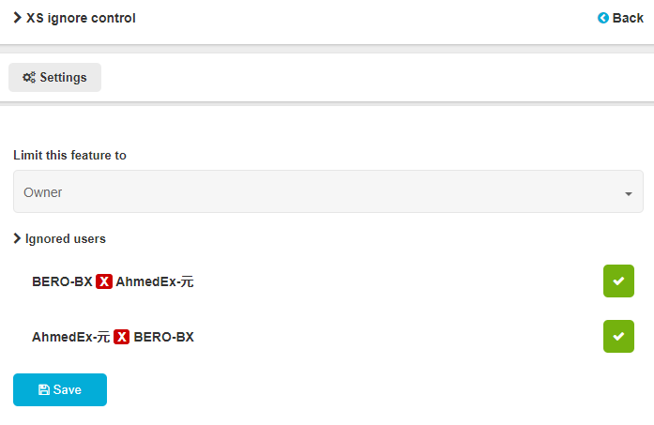The width and height of the screenshot is (654, 425).
Task: Click the caret arrow of the Owner dropdown
Action: (628, 193)
